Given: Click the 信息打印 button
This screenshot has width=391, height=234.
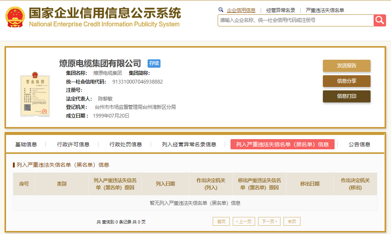Looking at the screenshot, I should [x=347, y=96].
